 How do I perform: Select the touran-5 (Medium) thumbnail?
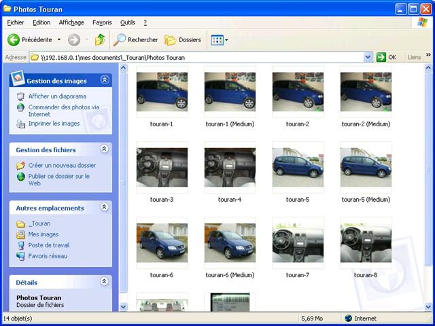coord(366,168)
